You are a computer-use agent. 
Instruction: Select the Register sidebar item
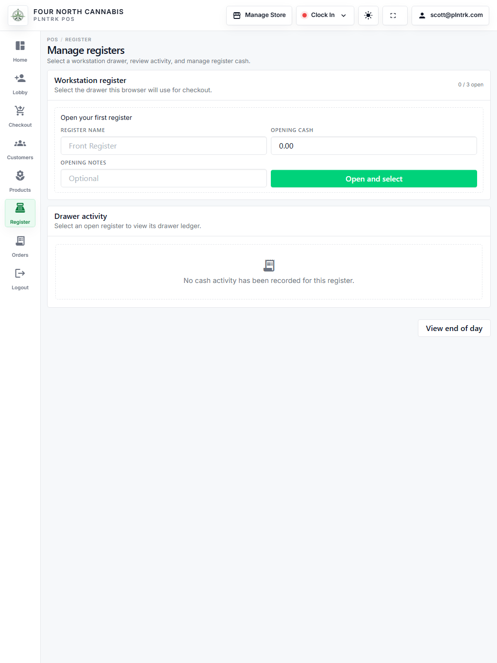20,213
